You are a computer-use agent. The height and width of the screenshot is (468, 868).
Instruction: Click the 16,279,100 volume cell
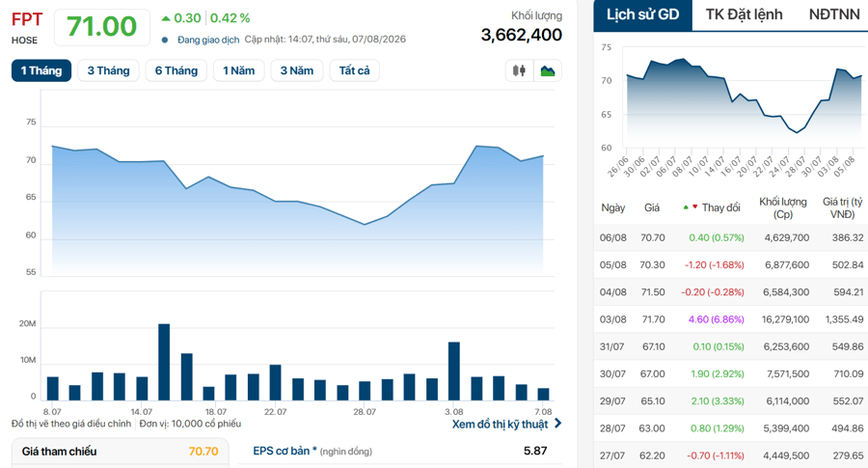click(x=785, y=319)
